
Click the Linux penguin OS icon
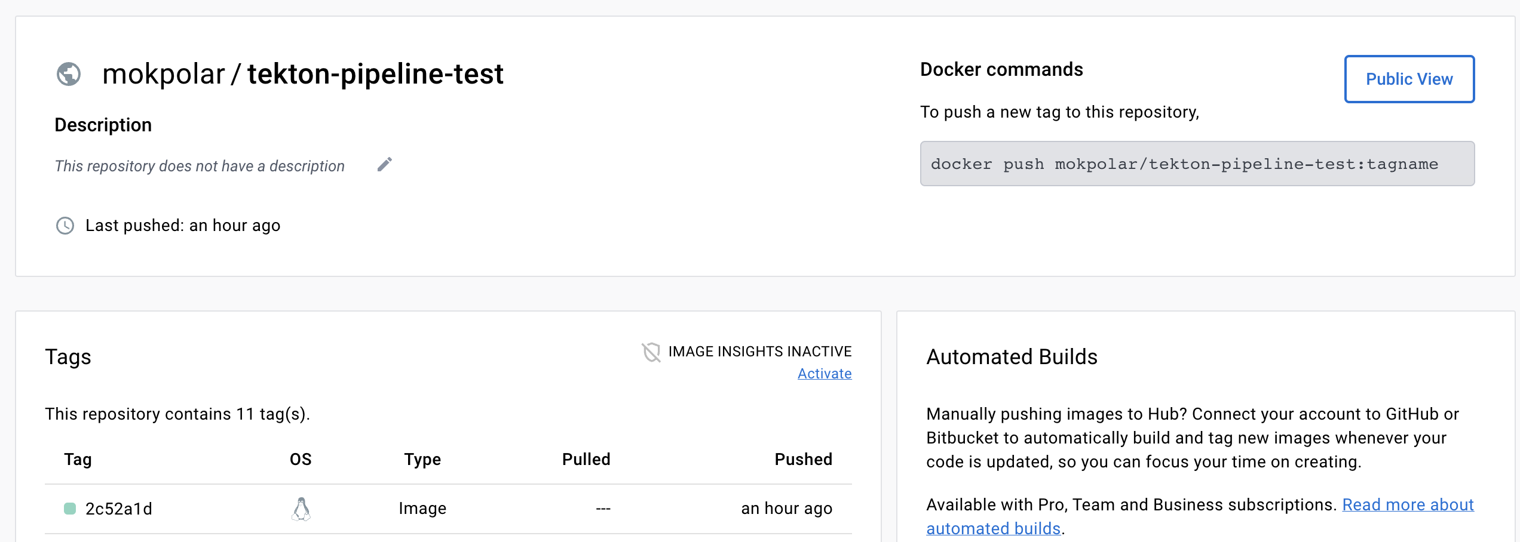pyautogui.click(x=301, y=509)
